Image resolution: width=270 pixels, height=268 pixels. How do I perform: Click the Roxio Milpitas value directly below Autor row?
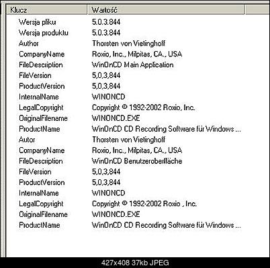[x=137, y=150]
